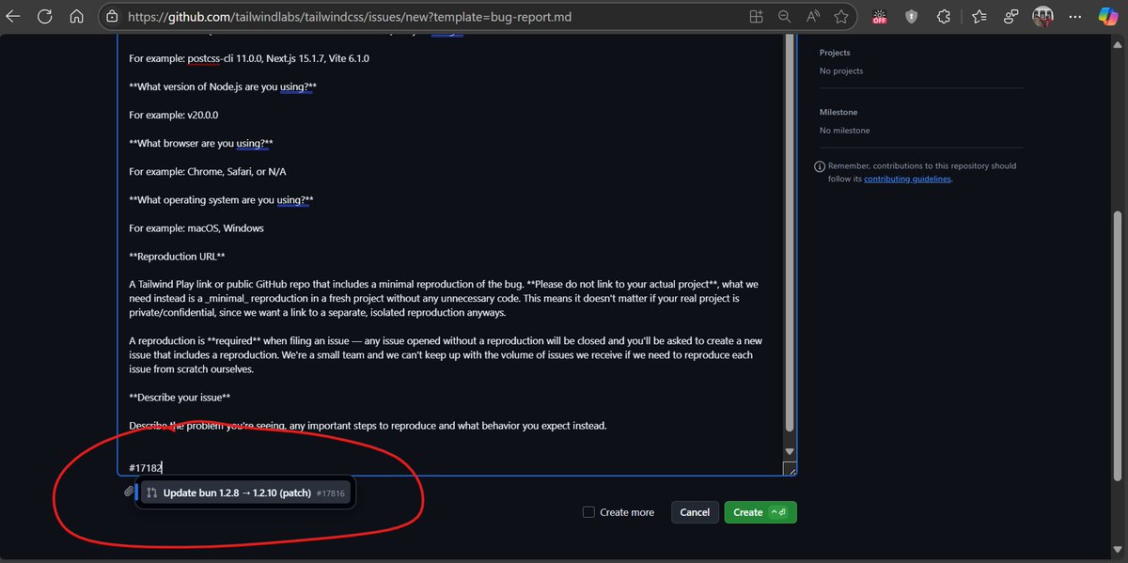Image resolution: width=1128 pixels, height=563 pixels.
Task: Click the **Reproduction URL** line
Action: (x=177, y=257)
